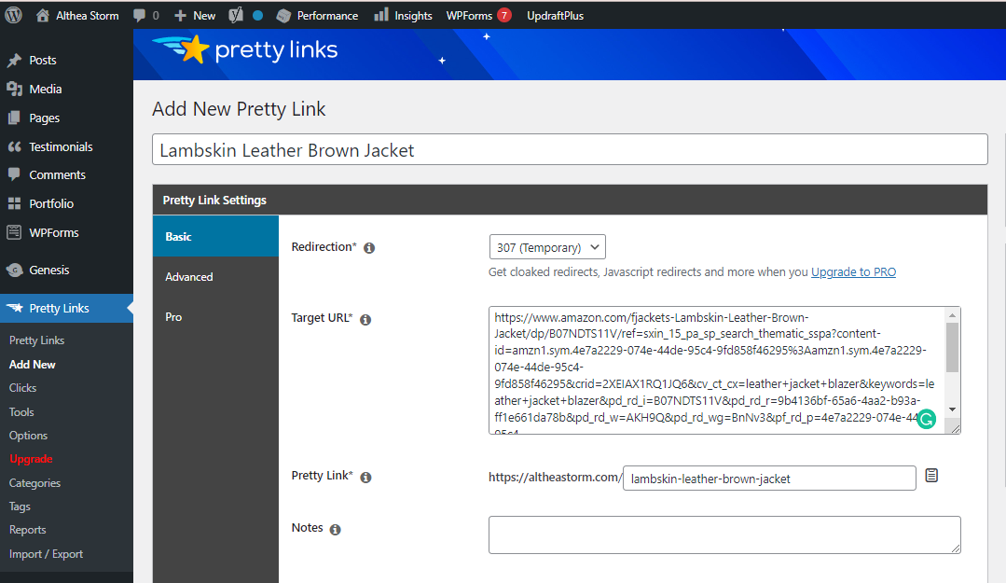Viewport: 1006px width, 583px height.
Task: Click the Althea Storm site name
Action: coord(88,16)
